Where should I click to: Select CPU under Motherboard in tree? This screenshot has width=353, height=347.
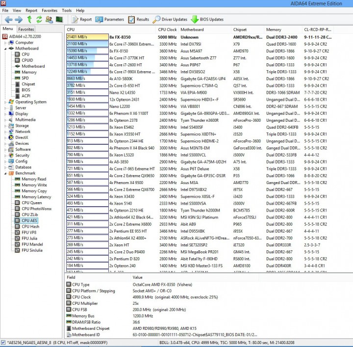tap(22, 54)
